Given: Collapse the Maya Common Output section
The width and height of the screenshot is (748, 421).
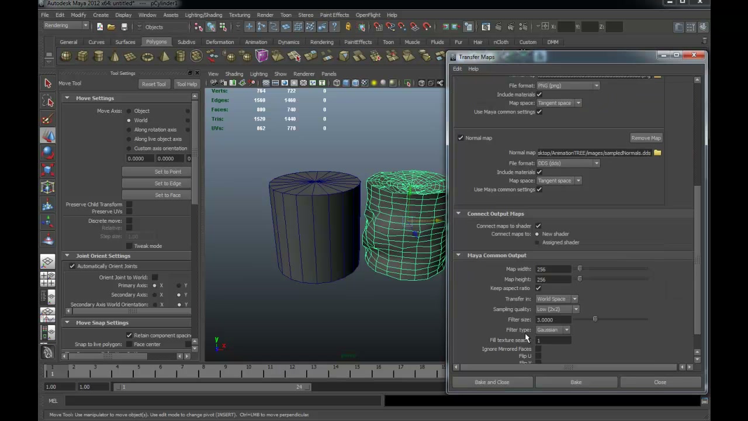Looking at the screenshot, I should point(458,255).
